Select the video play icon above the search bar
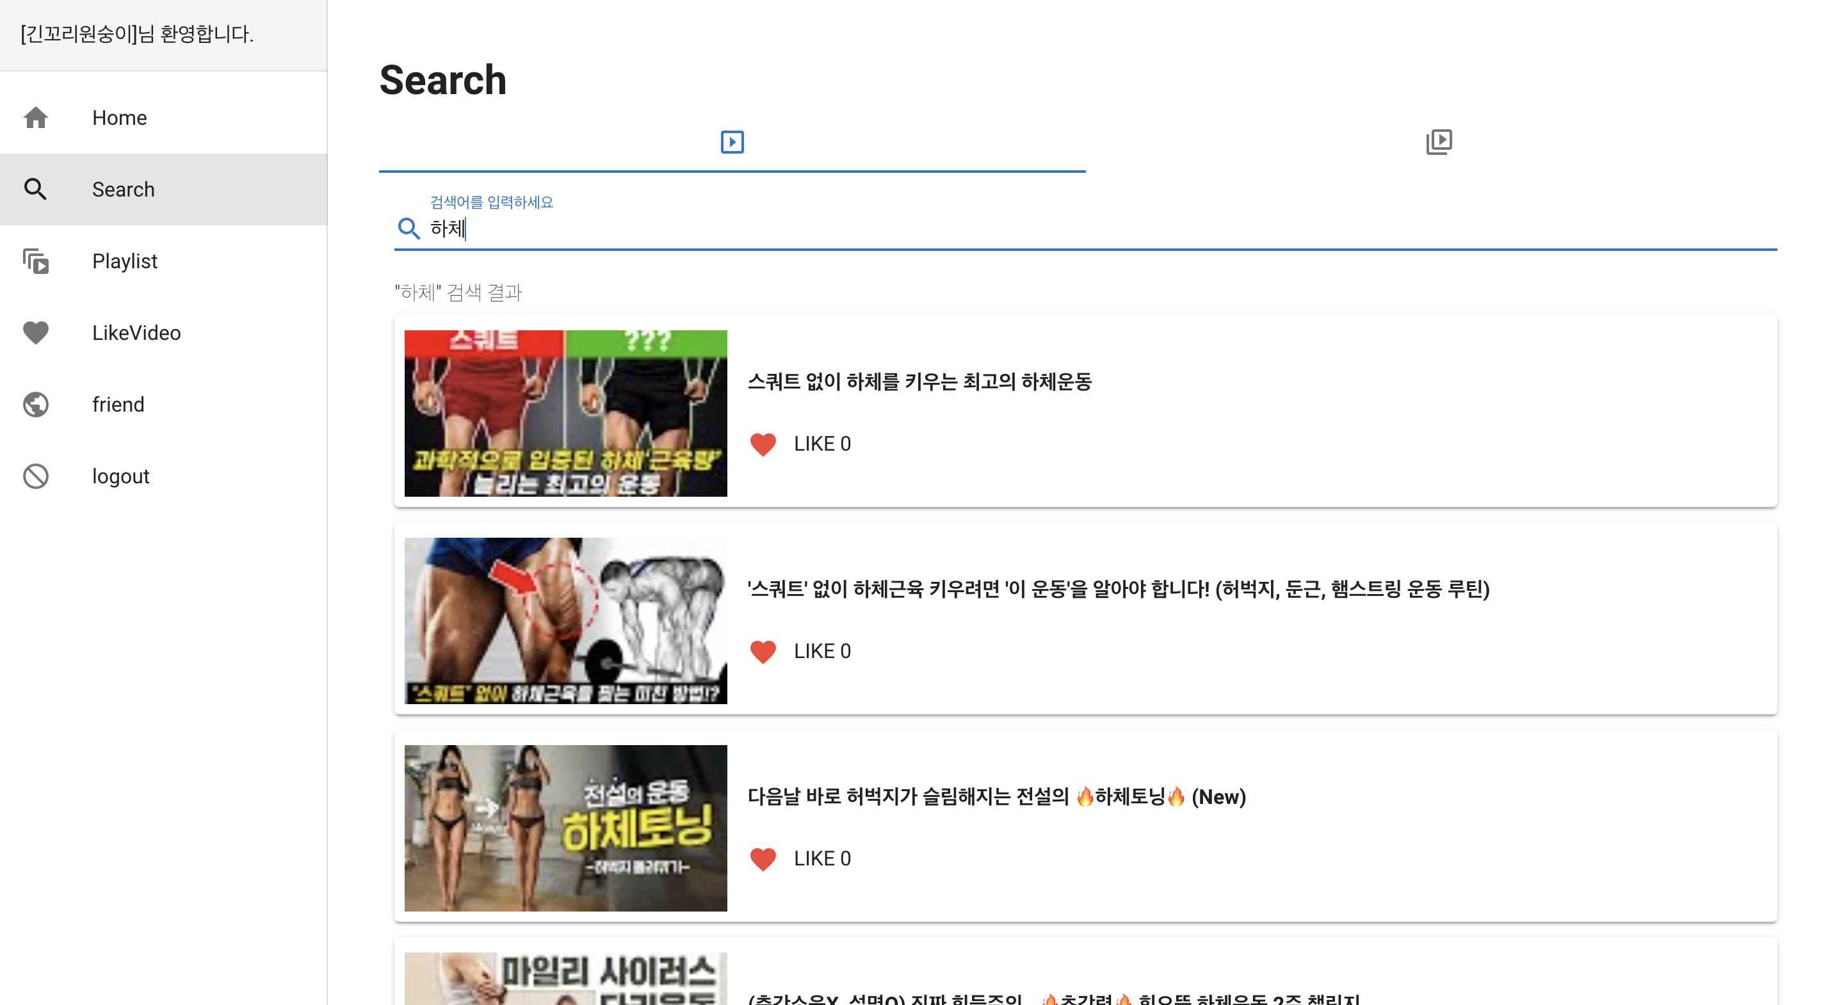Viewport: 1844px width, 1005px height. 732,141
